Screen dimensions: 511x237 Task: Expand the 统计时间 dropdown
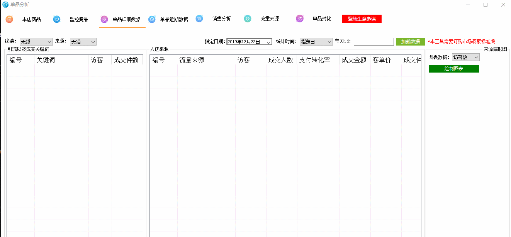316,42
